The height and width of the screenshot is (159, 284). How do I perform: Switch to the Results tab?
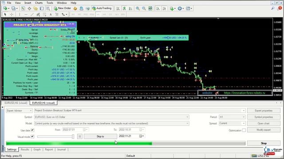[25, 149]
